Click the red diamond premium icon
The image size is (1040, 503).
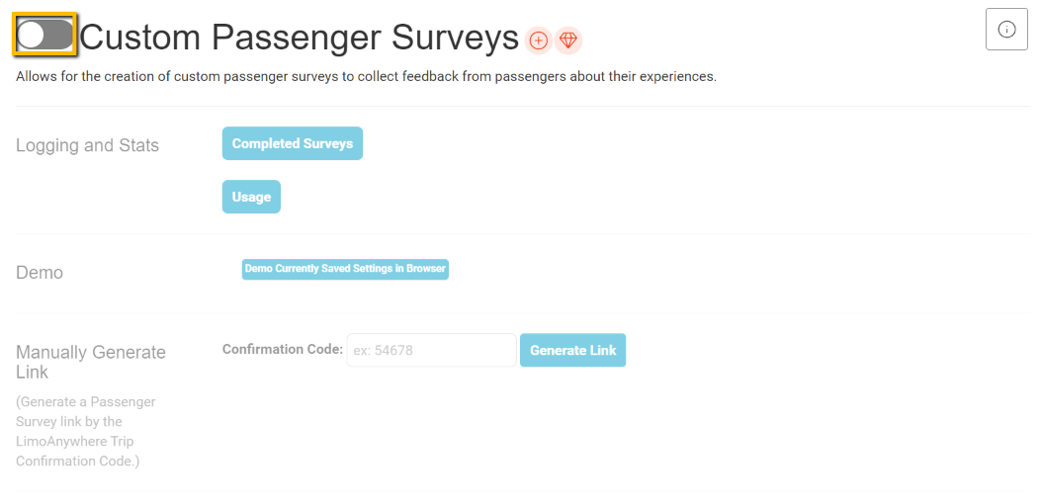point(567,41)
